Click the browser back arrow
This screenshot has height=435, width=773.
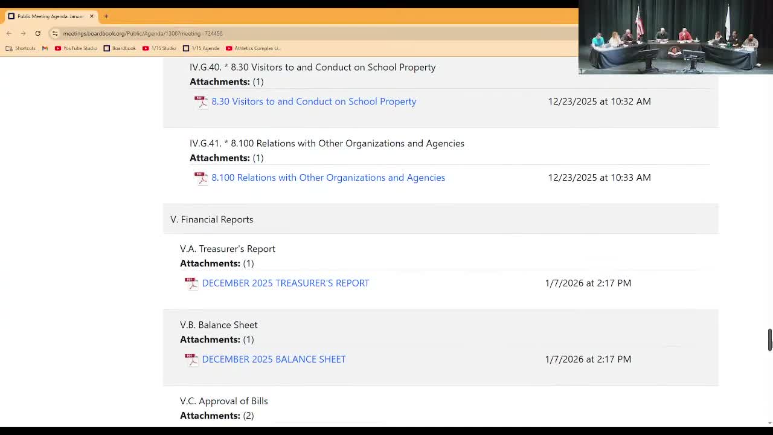[x=9, y=33]
